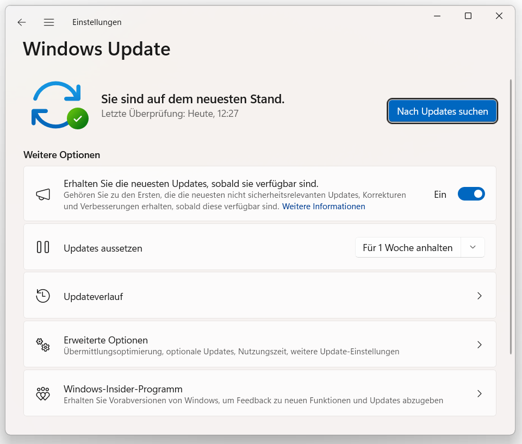522x444 pixels.
Task: Open the hamburger navigation menu
Action: click(49, 22)
